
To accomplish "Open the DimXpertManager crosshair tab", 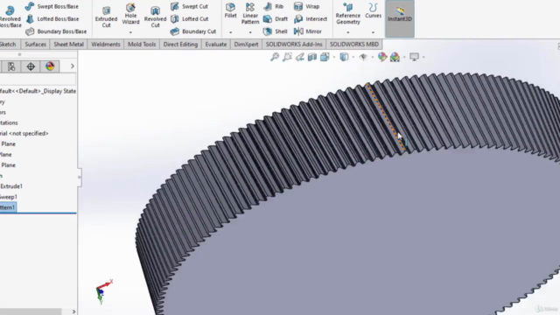I will [31, 66].
